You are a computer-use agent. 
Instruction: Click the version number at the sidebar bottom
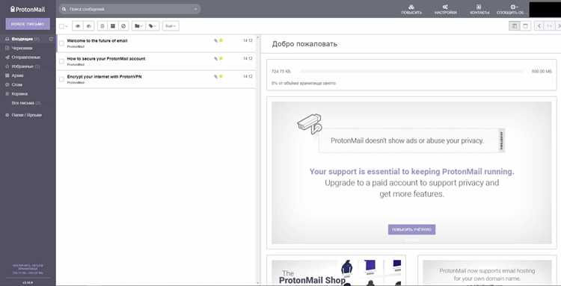pos(28,282)
